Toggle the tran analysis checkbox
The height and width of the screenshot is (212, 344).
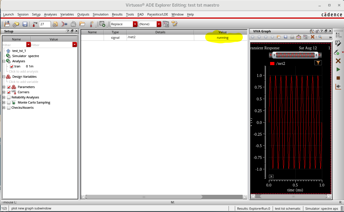[x=12, y=66]
